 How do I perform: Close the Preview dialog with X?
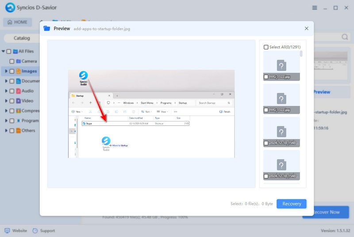(x=307, y=28)
